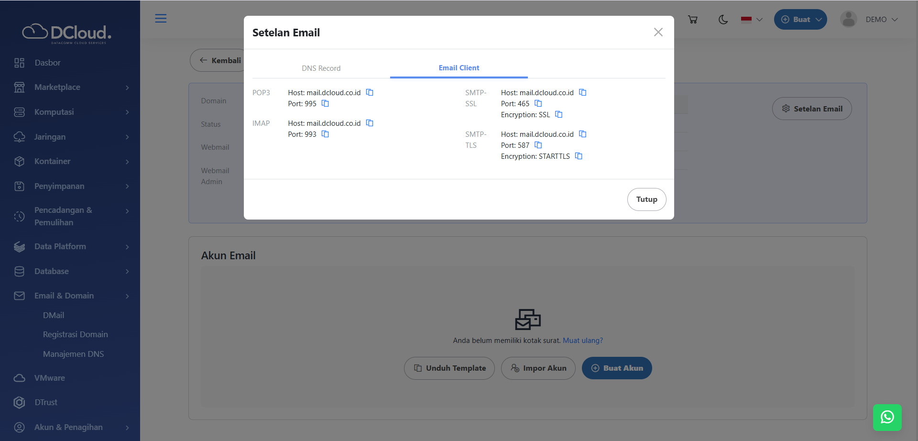Copy the IMAP port 993
This screenshot has width=918, height=441.
click(x=325, y=134)
